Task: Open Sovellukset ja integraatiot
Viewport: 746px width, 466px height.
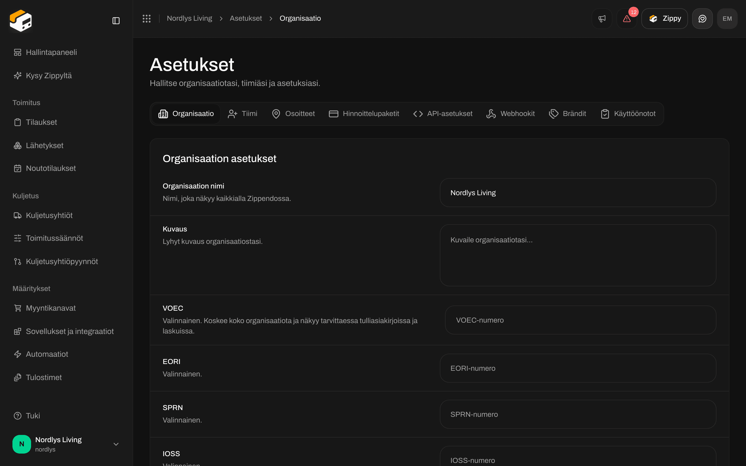Action: pyautogui.click(x=67, y=331)
